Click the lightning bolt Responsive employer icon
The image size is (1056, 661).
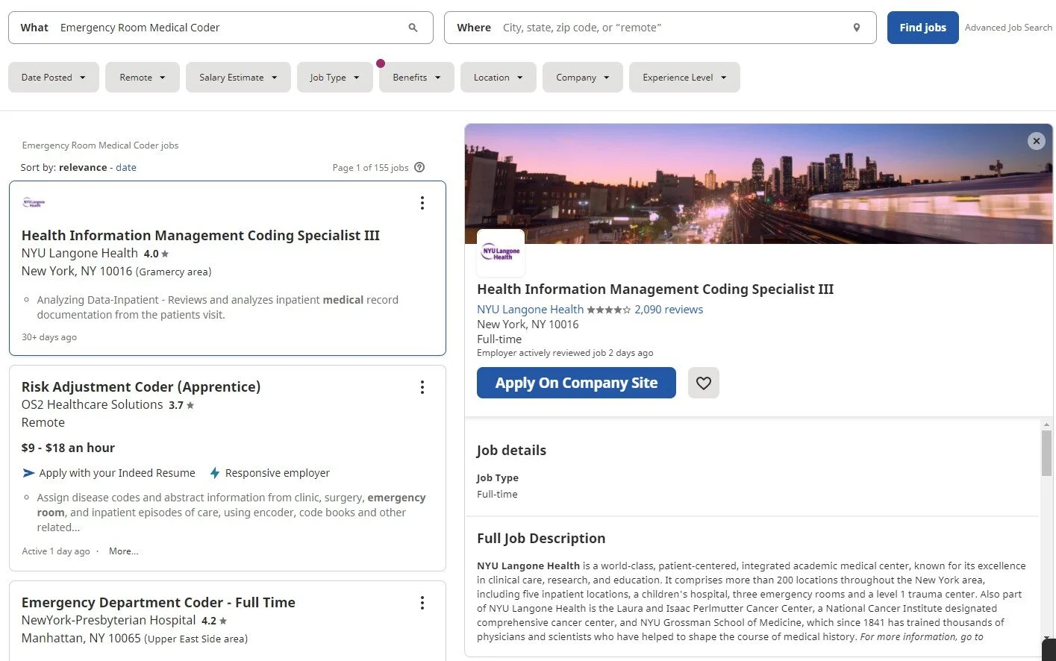pos(215,472)
